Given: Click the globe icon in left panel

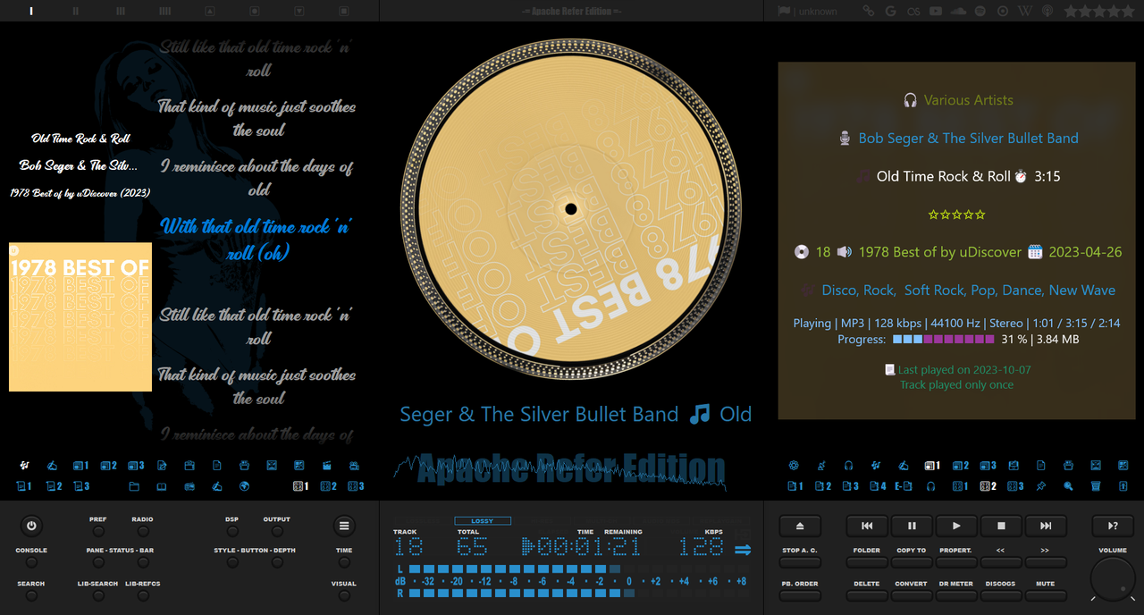Looking at the screenshot, I should [244, 486].
